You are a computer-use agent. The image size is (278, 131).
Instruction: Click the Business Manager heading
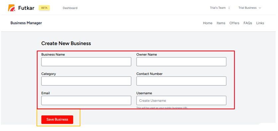point(26,23)
